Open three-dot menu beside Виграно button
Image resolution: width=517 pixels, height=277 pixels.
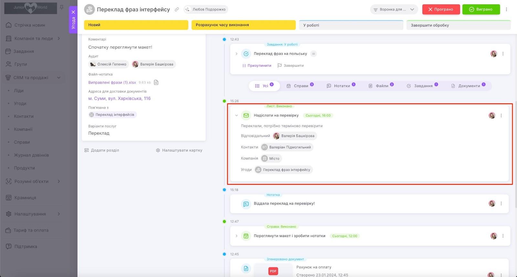pos(506,9)
